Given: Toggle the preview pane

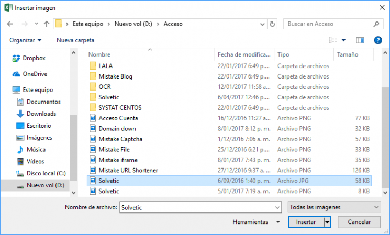Looking at the screenshot, I should (x=360, y=40).
